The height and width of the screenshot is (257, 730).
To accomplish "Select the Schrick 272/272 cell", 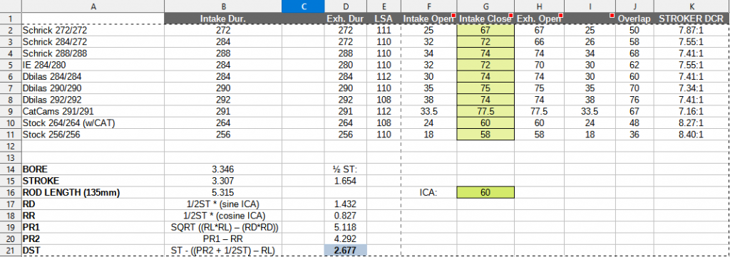I will click(x=93, y=30).
